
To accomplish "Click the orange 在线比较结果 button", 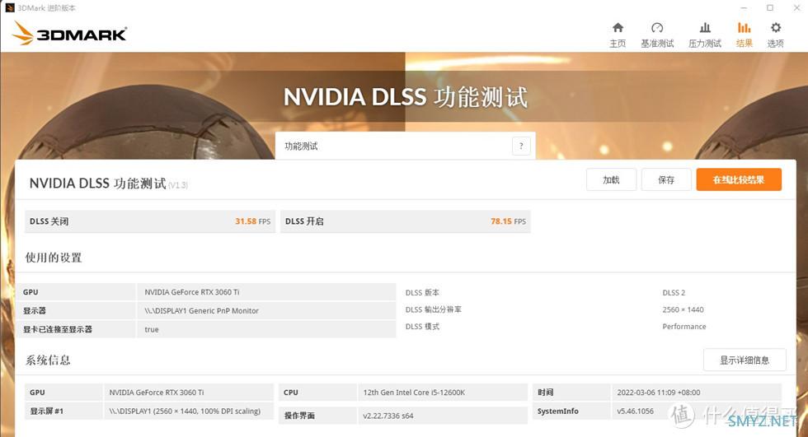I will pos(739,180).
